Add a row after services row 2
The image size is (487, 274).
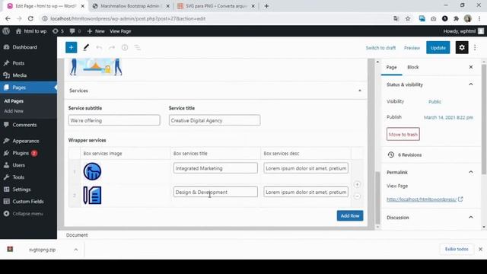(x=357, y=184)
